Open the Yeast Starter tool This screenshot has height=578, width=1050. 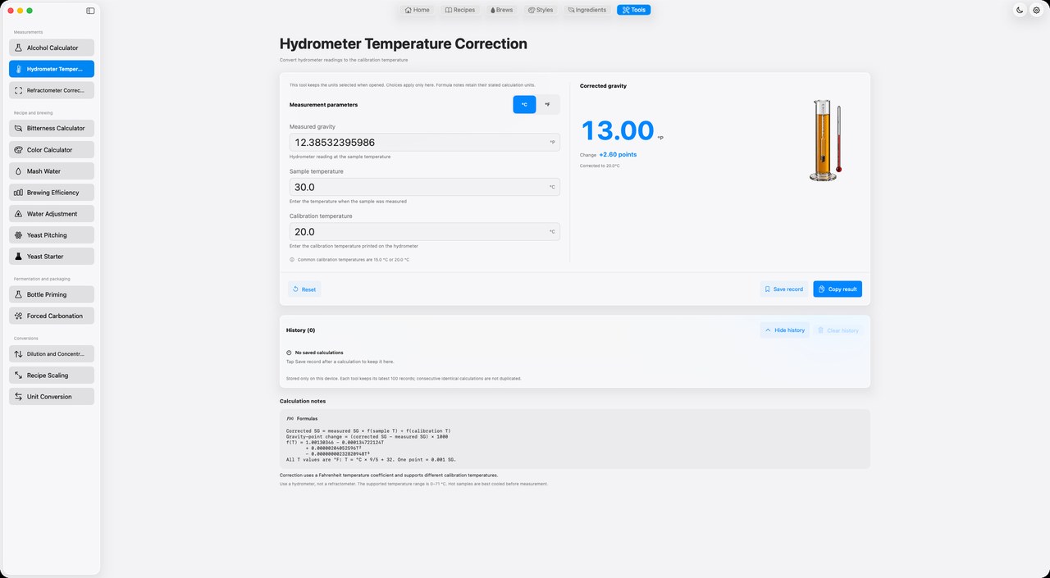click(x=52, y=256)
